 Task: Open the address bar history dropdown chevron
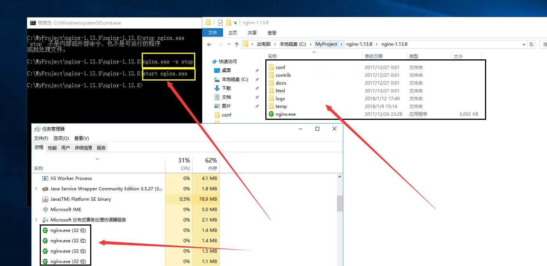coord(524,44)
